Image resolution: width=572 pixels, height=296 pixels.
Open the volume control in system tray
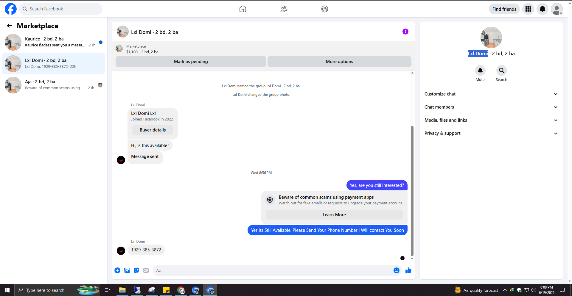[533, 290]
